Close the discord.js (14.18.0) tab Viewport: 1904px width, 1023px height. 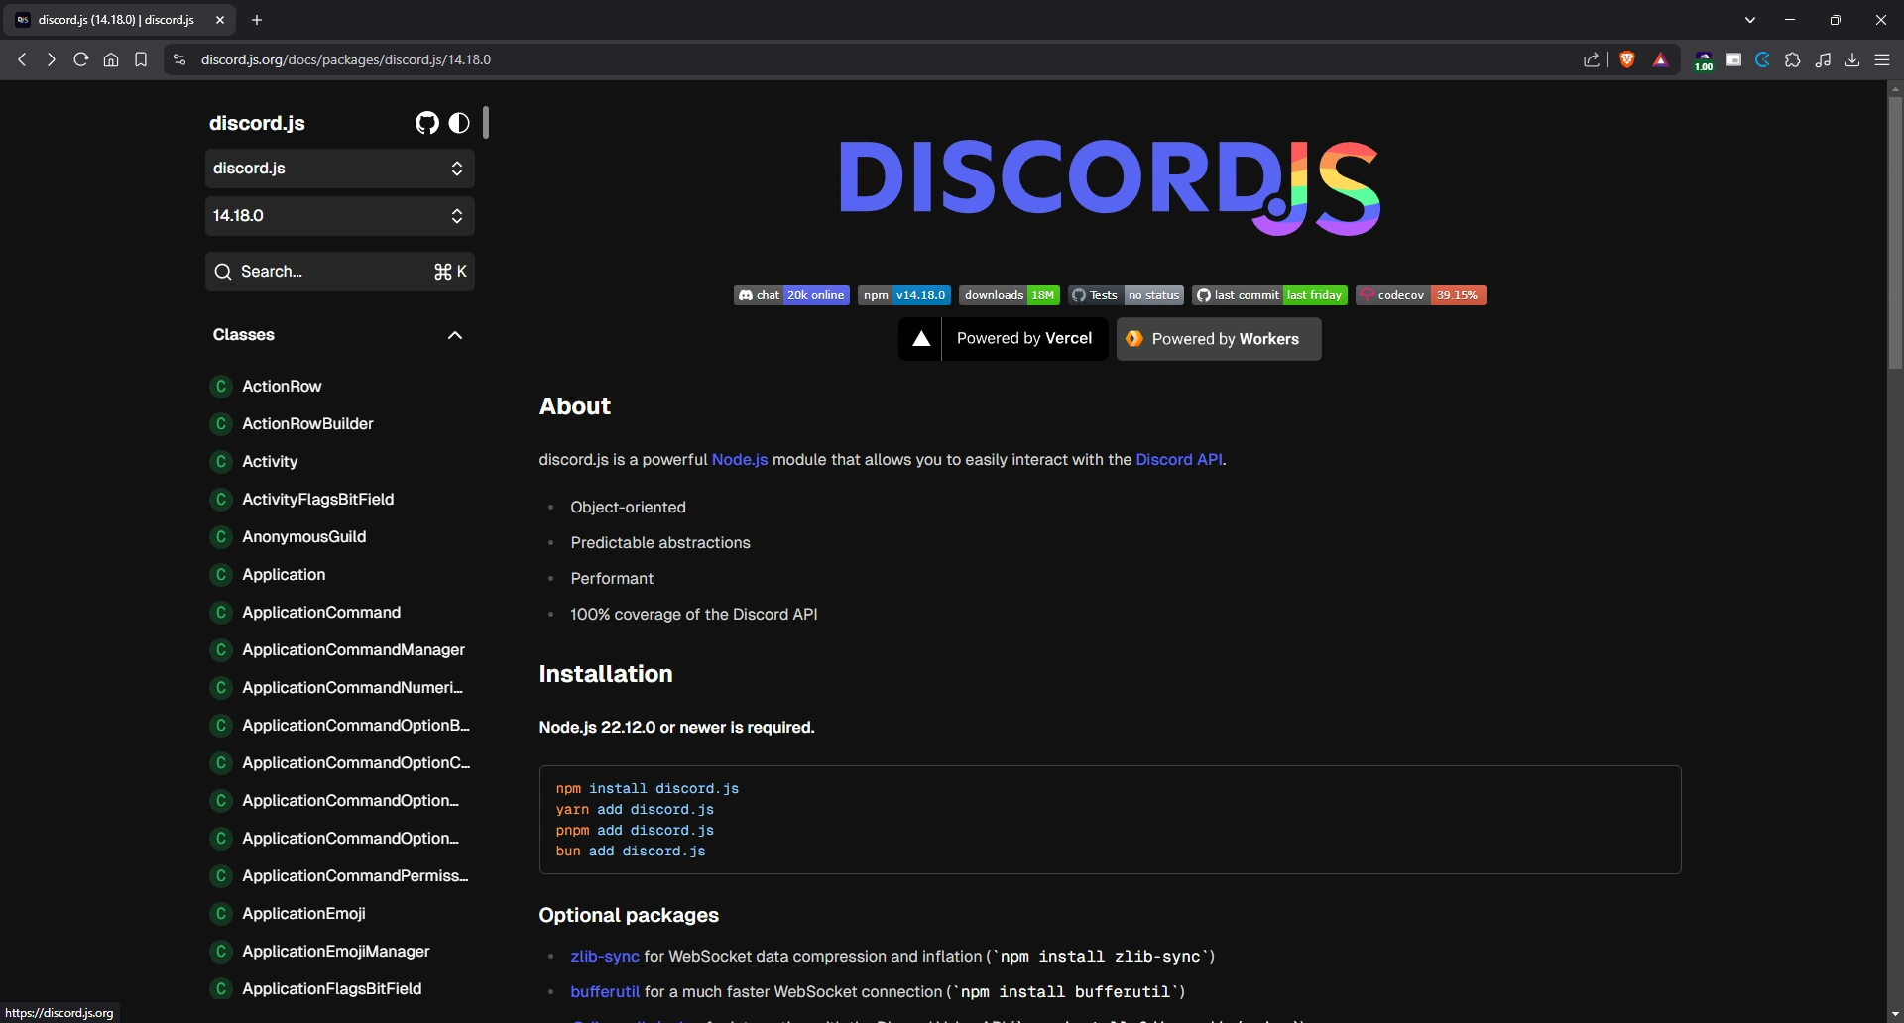pyautogui.click(x=220, y=20)
